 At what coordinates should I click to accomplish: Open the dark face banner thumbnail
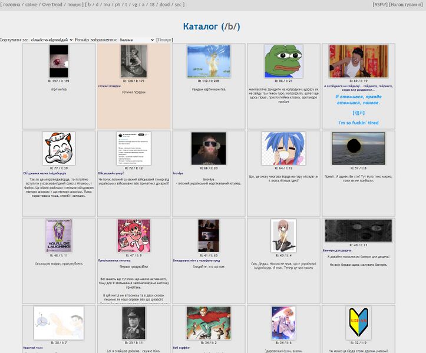point(358,230)
